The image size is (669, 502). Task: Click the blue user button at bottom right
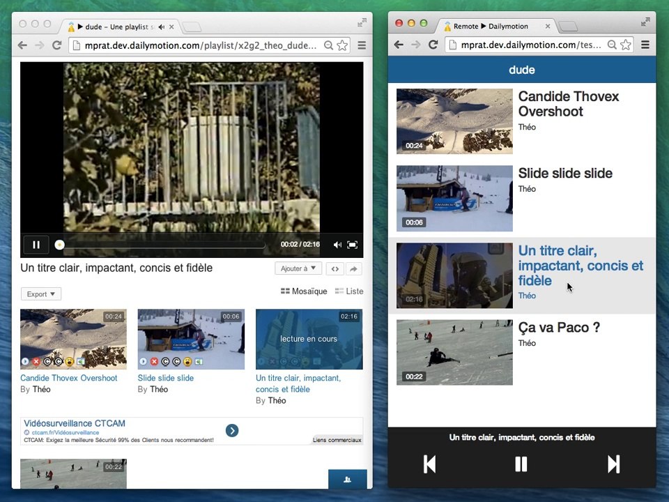[x=347, y=479]
